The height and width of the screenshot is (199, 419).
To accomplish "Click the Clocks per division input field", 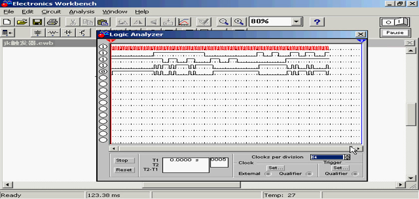I will (327, 157).
